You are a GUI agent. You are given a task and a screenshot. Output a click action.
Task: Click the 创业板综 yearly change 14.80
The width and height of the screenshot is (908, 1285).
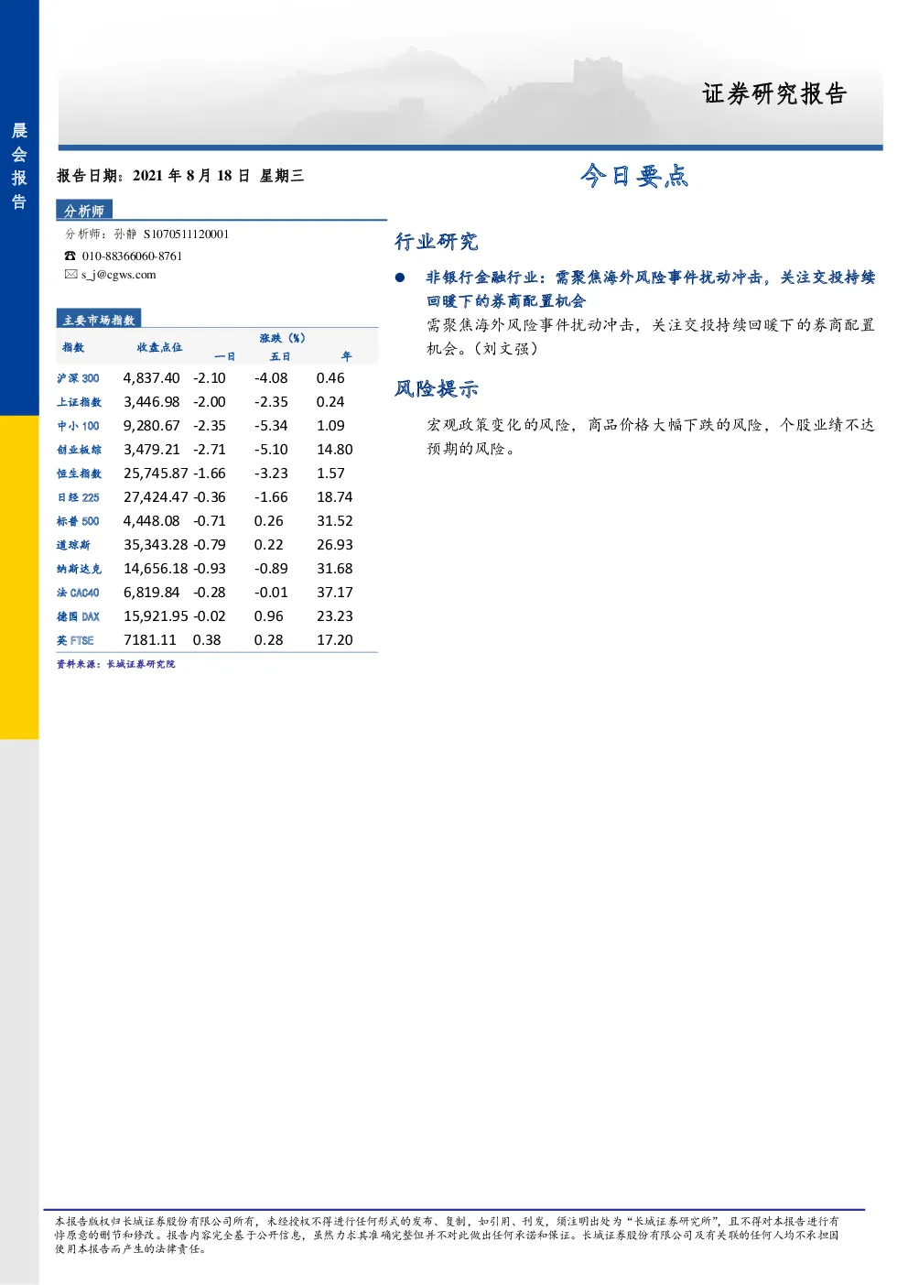[x=335, y=450]
